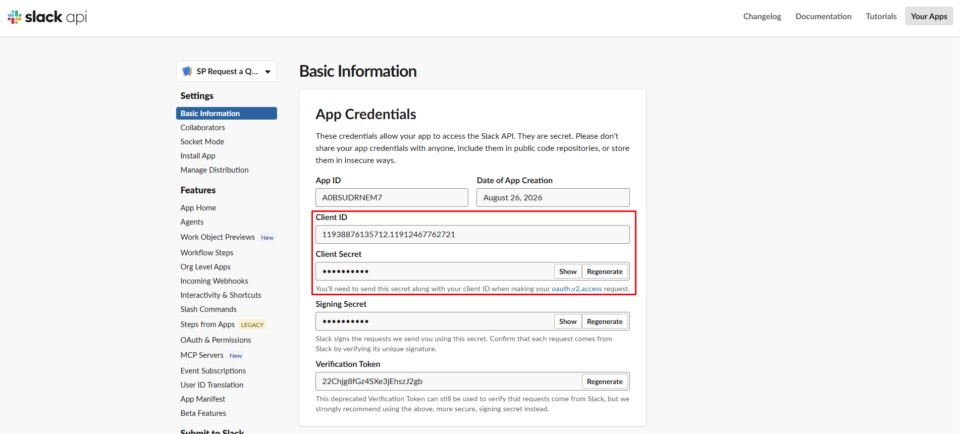Image resolution: width=960 pixels, height=434 pixels.
Task: Open App Manifest page
Action: pyautogui.click(x=203, y=399)
